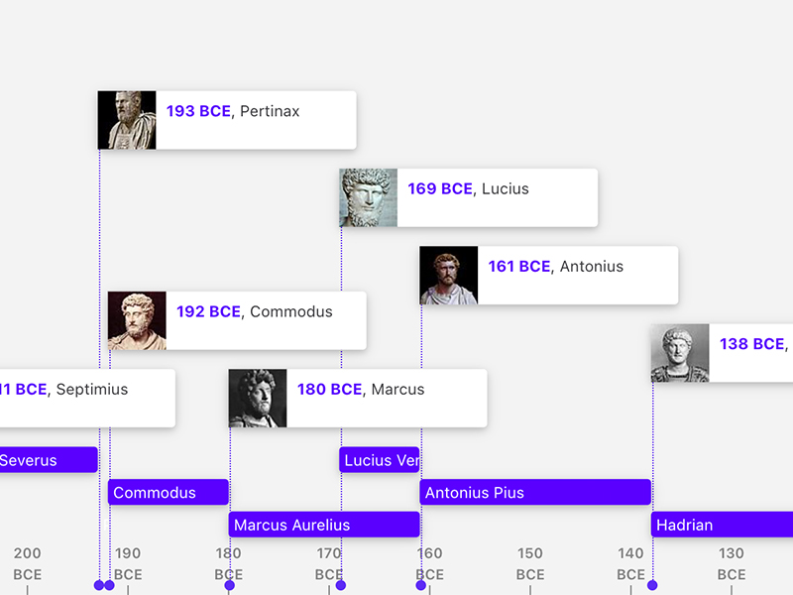
Task: Select the Marcus Aurelius reign bar
Action: (324, 525)
